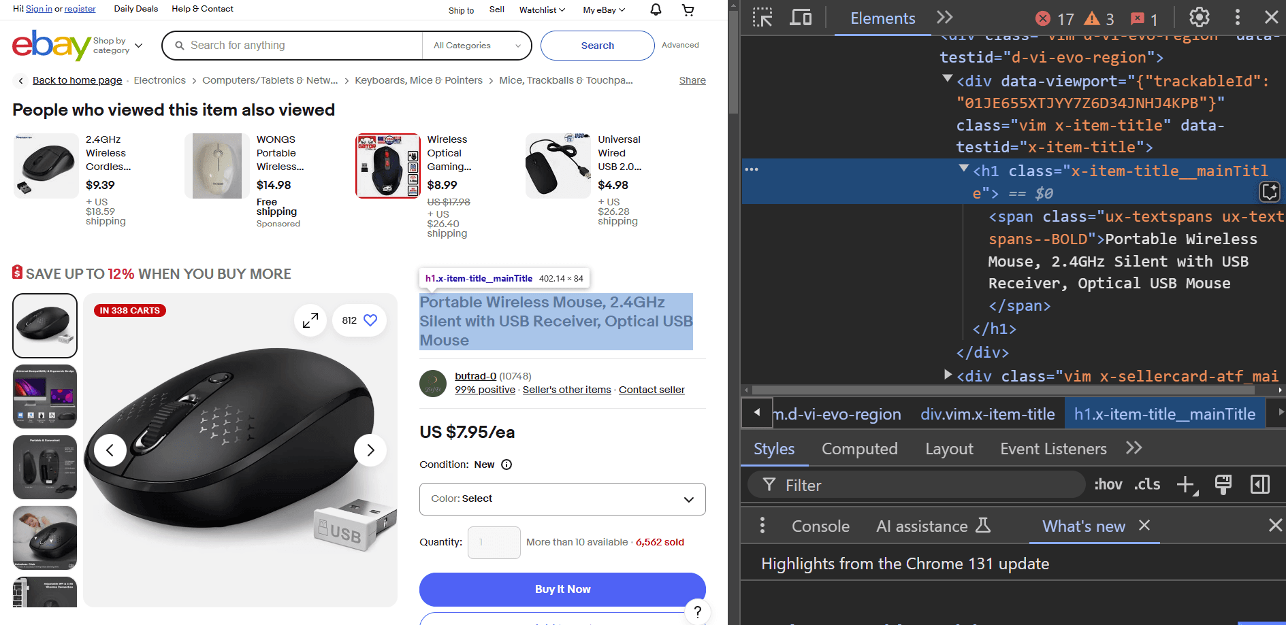Open the eBay shopping cart
Screen dimensions: 1286x625
tap(688, 10)
